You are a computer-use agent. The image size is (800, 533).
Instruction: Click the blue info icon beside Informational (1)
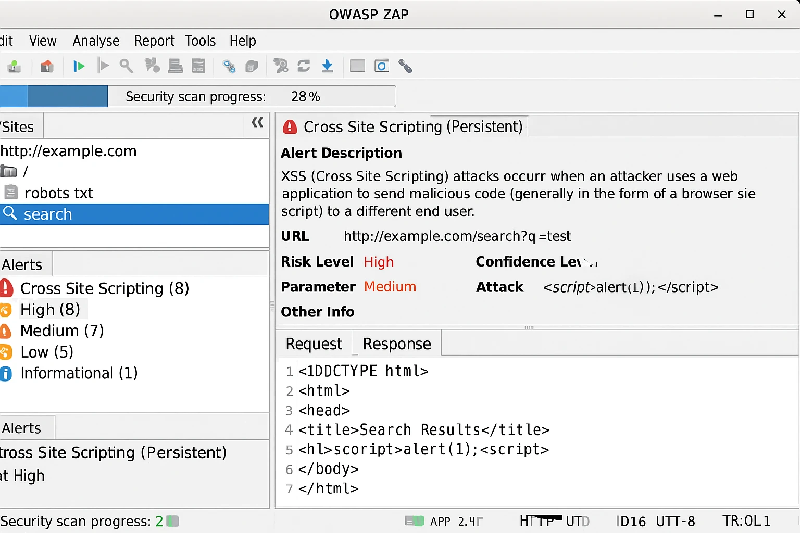pos(6,373)
